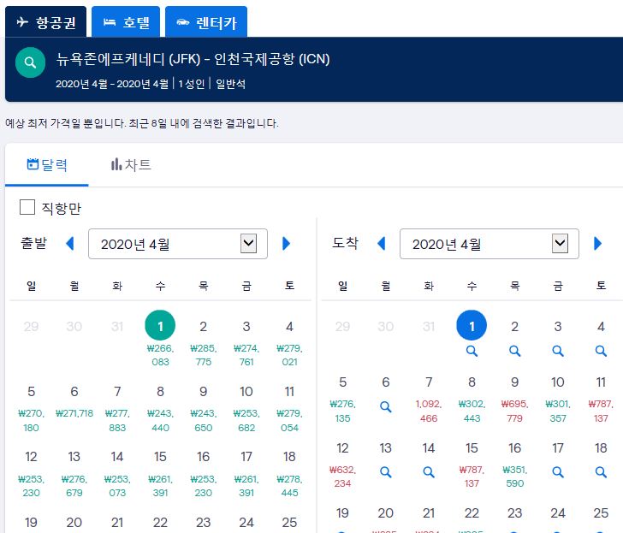Viewport: 623px width, 533px height.
Task: Select arrival date 1 highlighted in blue
Action: [472, 325]
